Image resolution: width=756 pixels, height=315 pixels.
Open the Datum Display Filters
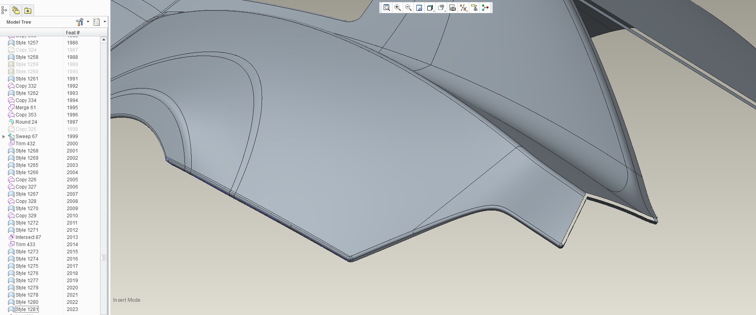click(x=463, y=8)
